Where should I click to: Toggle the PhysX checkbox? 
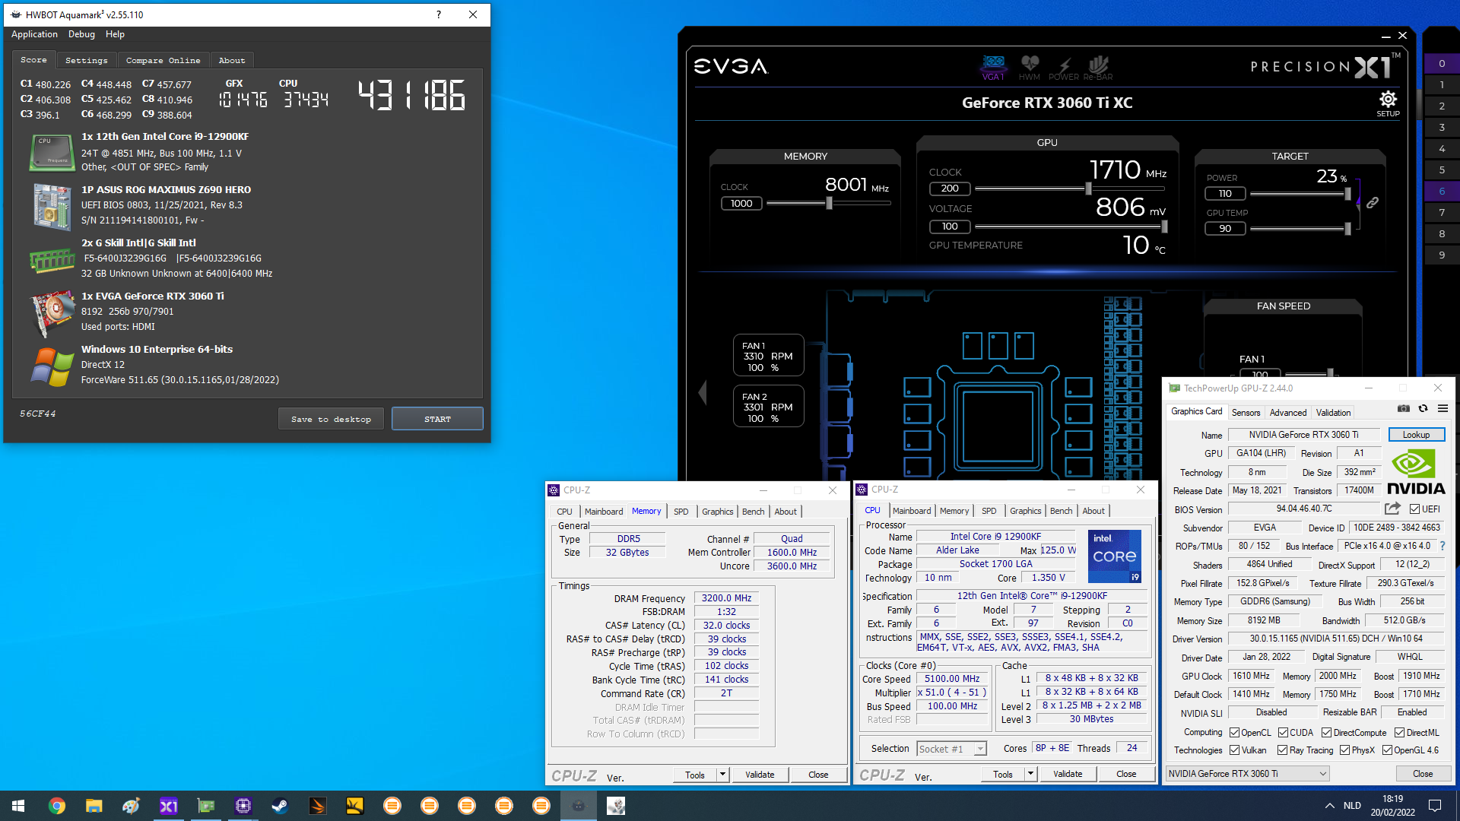(x=1345, y=750)
